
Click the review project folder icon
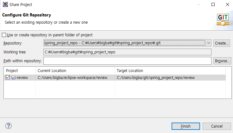tap(14, 77)
